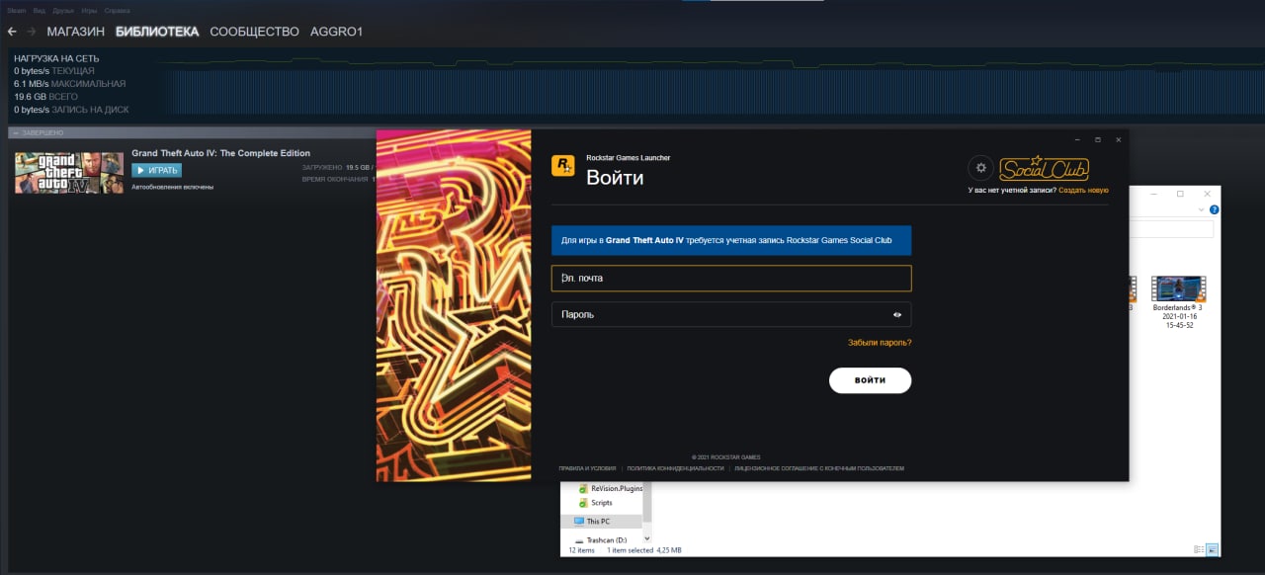1265x575 pixels.
Task: Open the end-user license agreement link
Action: (x=818, y=468)
